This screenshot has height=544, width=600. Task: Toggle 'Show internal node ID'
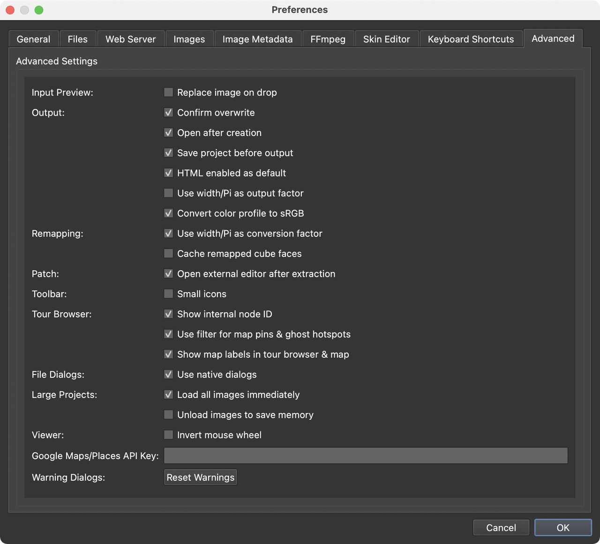(x=168, y=314)
